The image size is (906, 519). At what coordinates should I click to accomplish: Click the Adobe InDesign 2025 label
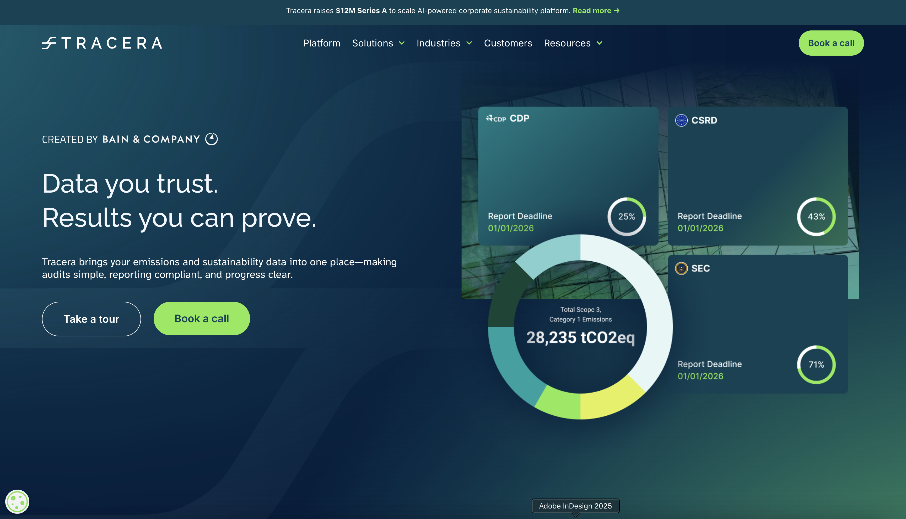tap(575, 506)
